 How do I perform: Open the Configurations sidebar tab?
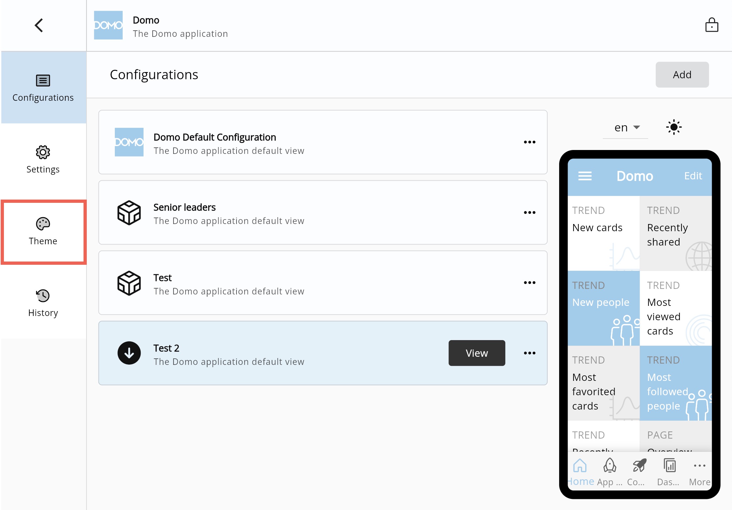point(43,87)
